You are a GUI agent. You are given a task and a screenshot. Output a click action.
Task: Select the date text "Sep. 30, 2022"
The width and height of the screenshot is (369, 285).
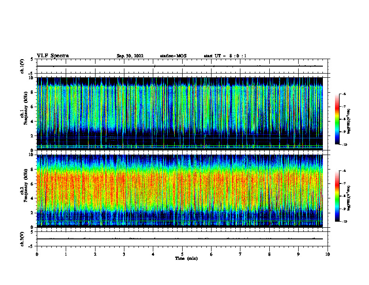pyautogui.click(x=130, y=56)
